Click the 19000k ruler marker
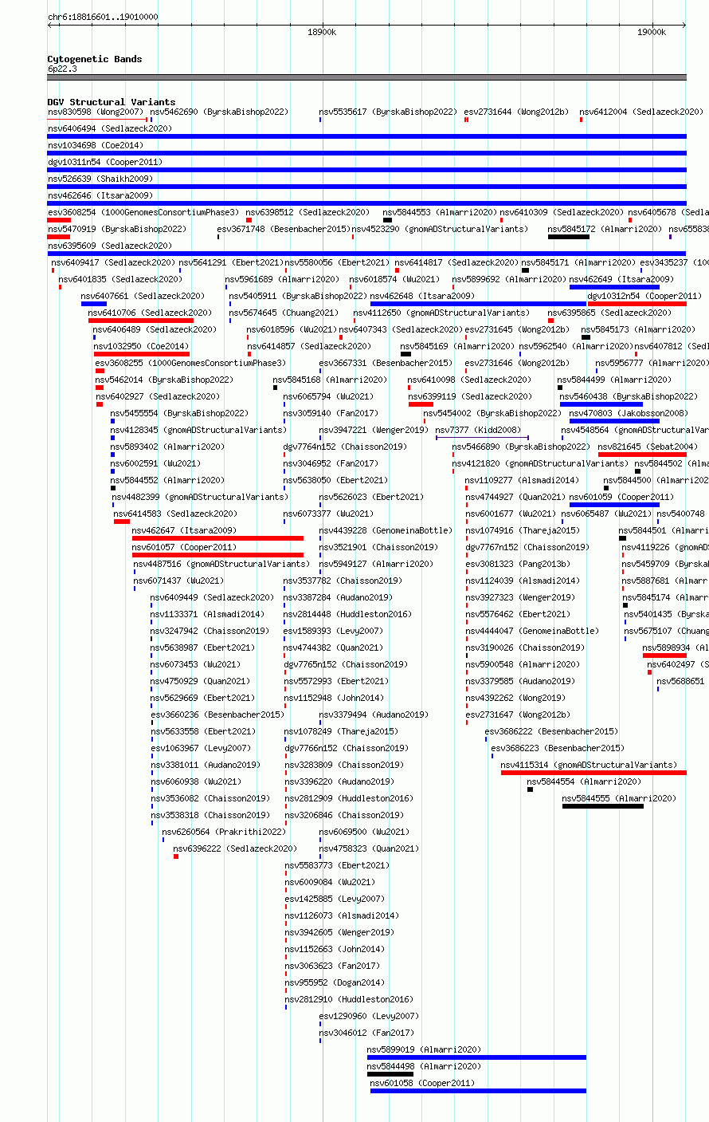 click(652, 32)
